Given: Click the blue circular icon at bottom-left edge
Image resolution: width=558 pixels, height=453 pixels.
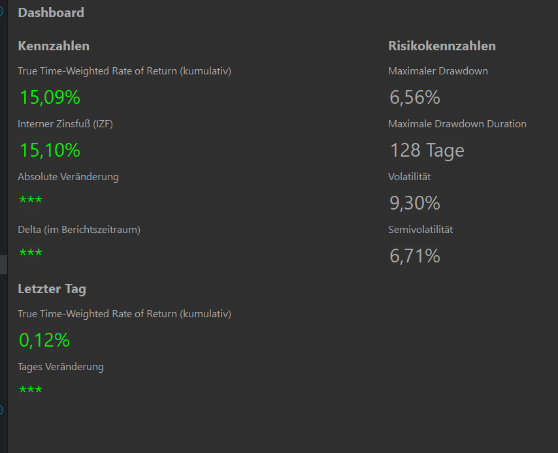Looking at the screenshot, I should [1, 410].
